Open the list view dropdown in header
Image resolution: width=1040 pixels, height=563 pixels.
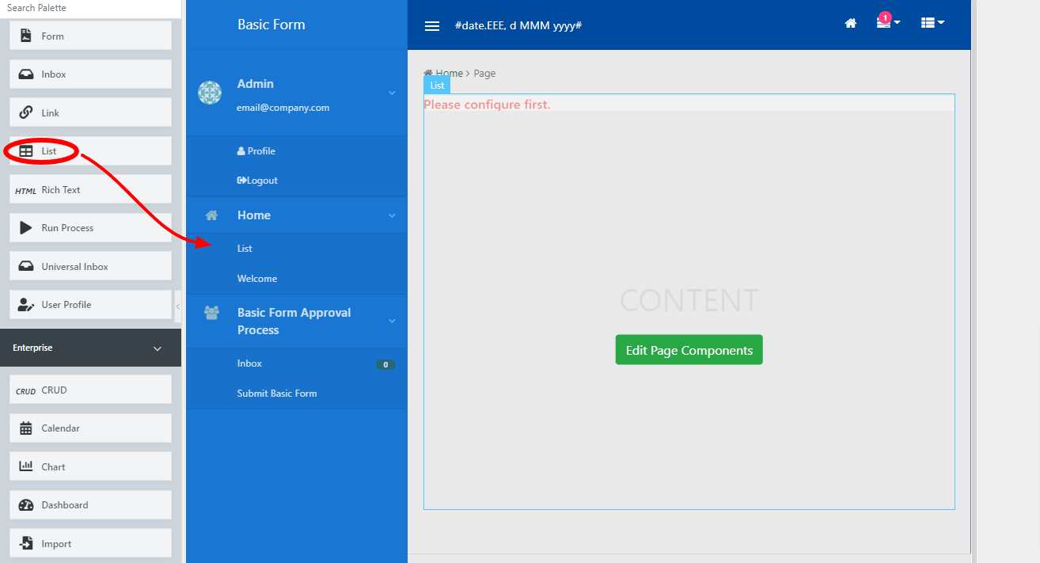click(932, 24)
